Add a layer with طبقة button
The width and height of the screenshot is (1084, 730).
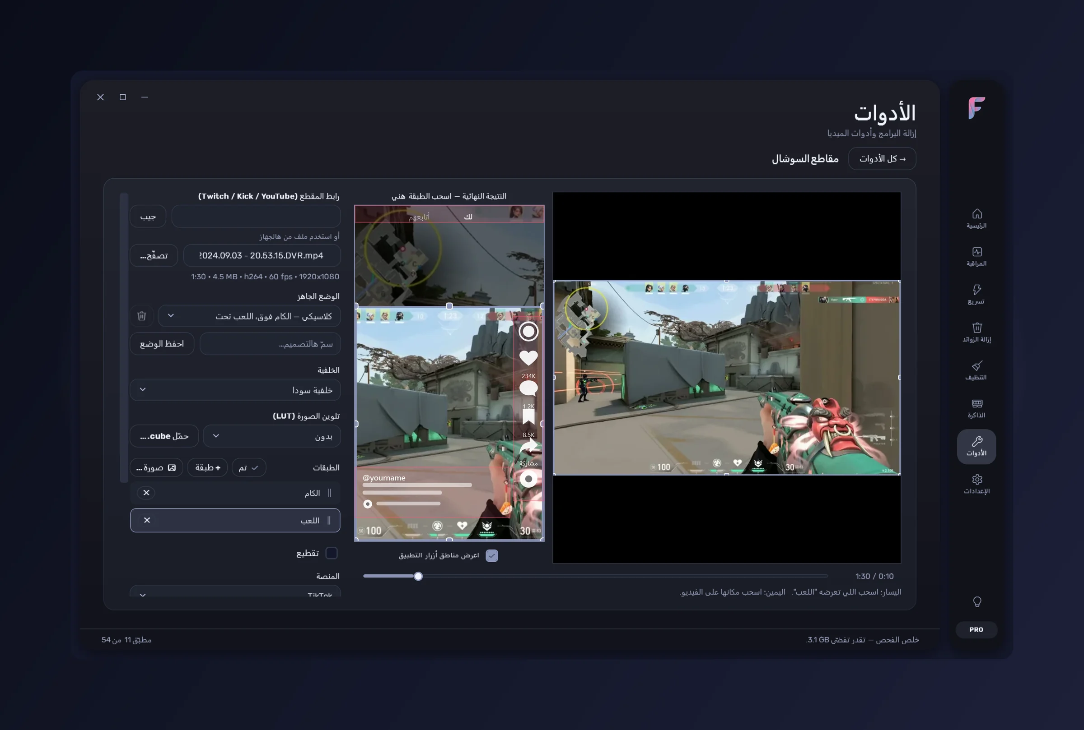tap(207, 467)
